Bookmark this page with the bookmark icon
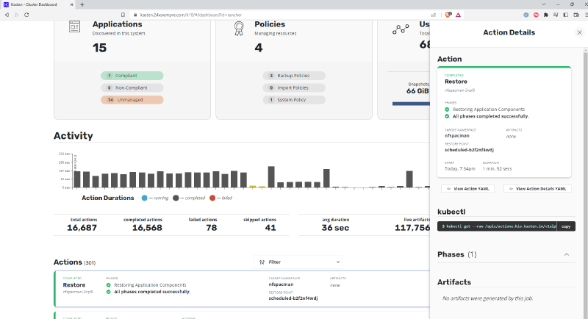The width and height of the screenshot is (588, 319). pos(123,15)
